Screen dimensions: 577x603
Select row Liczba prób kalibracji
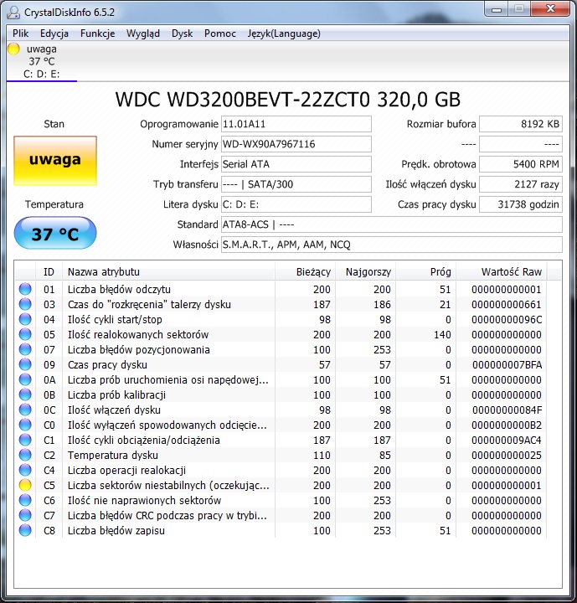(x=281, y=395)
